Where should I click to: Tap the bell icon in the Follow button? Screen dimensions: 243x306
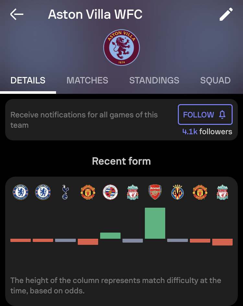tap(222, 115)
